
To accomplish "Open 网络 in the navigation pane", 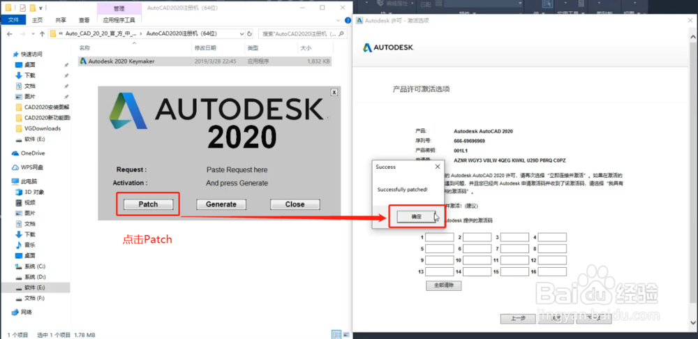I will coord(27,312).
